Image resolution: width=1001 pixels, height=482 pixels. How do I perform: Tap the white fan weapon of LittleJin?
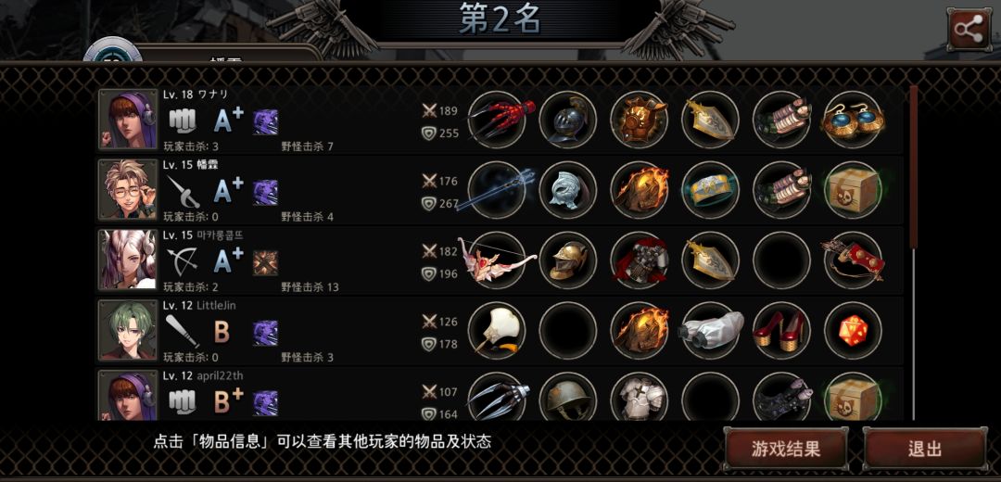(x=498, y=331)
